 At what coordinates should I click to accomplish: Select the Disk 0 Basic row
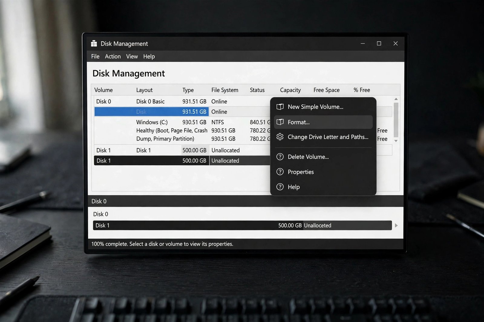tap(182, 101)
